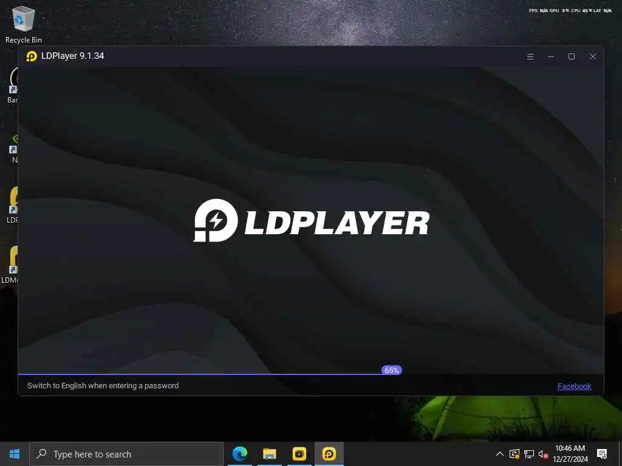Minimize the LDPlayer window

(x=550, y=56)
